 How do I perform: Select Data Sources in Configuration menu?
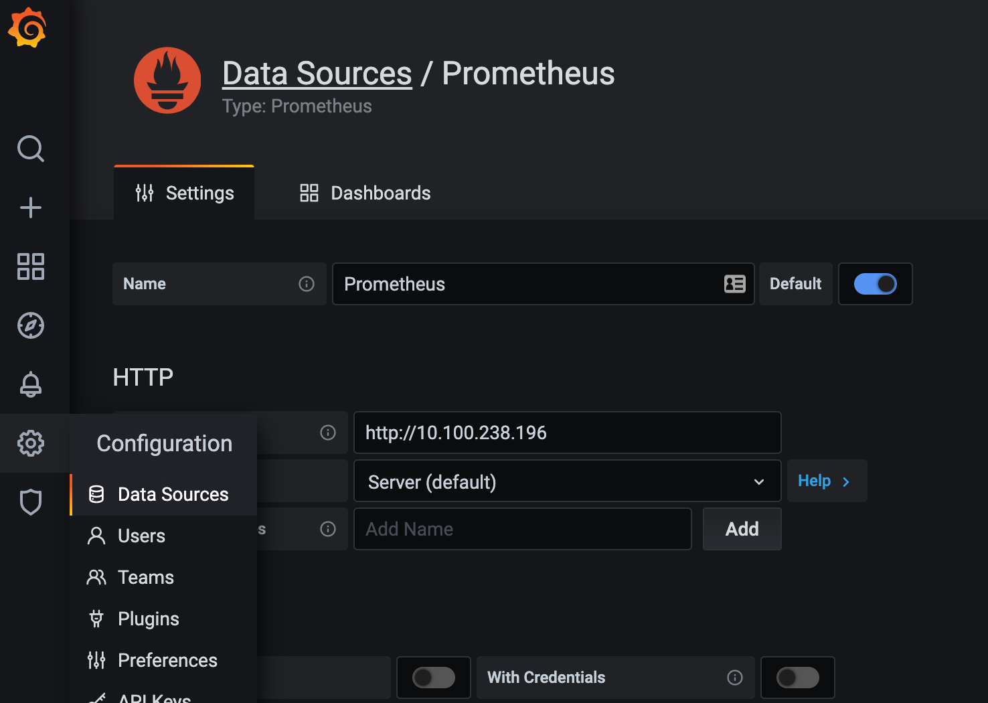tap(163, 494)
